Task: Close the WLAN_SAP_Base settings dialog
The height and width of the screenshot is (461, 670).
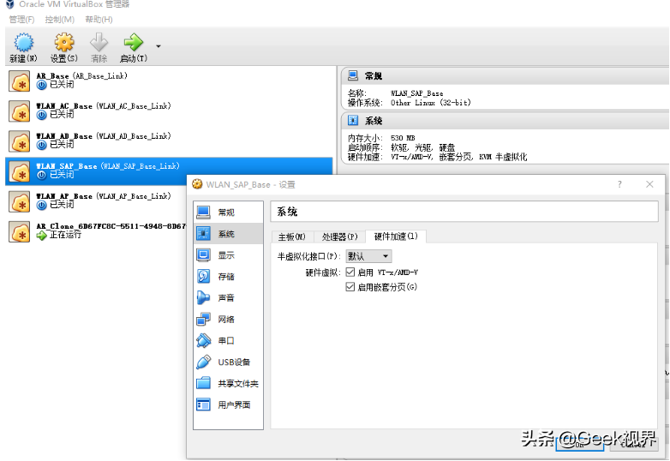Action: coord(650,184)
